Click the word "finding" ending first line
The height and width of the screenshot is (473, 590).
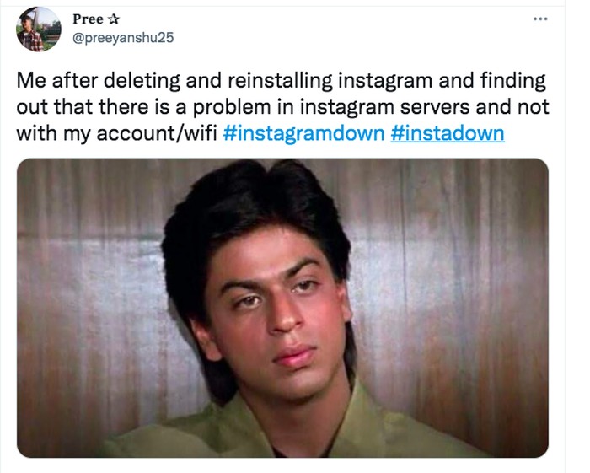[513, 83]
